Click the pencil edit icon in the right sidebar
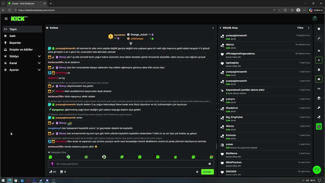325x183 pixels. [319, 38]
